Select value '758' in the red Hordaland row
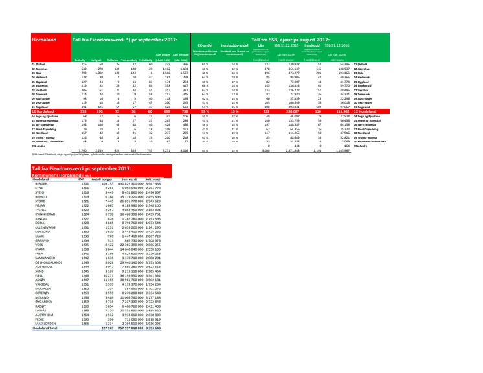483x373 pixels. [185, 111]
